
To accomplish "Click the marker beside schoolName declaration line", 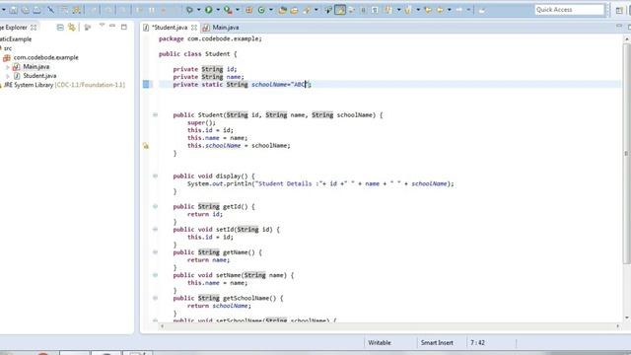I will point(146,84).
